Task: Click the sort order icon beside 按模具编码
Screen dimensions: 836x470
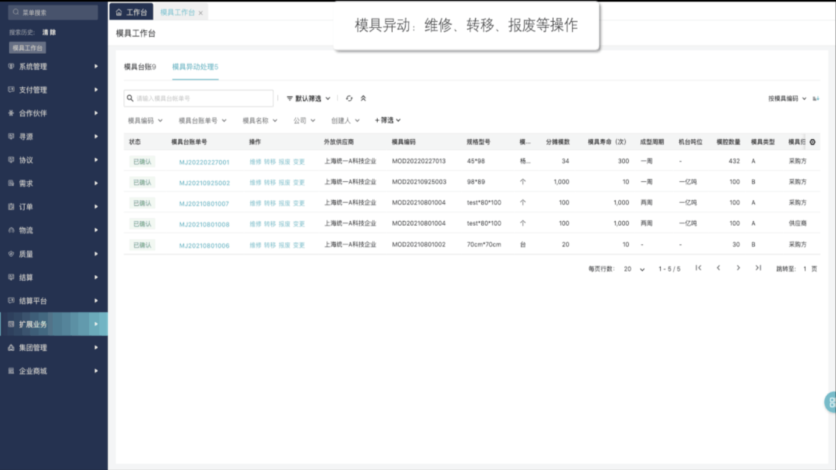Action: (x=816, y=98)
